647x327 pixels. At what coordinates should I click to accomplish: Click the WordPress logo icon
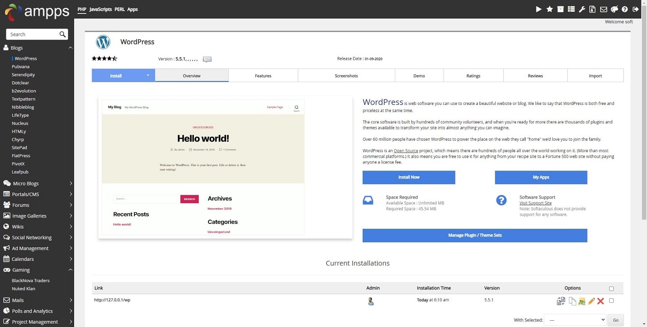pyautogui.click(x=103, y=42)
